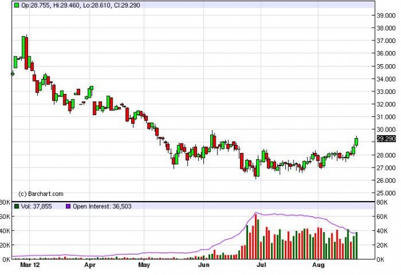Click the dark green Vol legend square
This screenshot has height=275, width=401.
(x=17, y=206)
